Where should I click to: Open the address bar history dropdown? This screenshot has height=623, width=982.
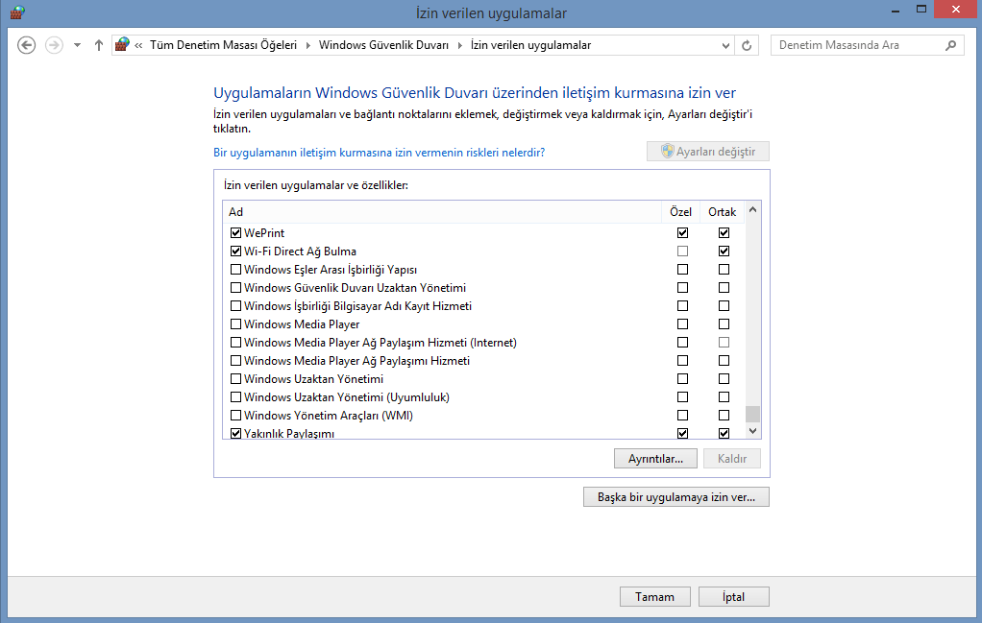click(x=725, y=45)
